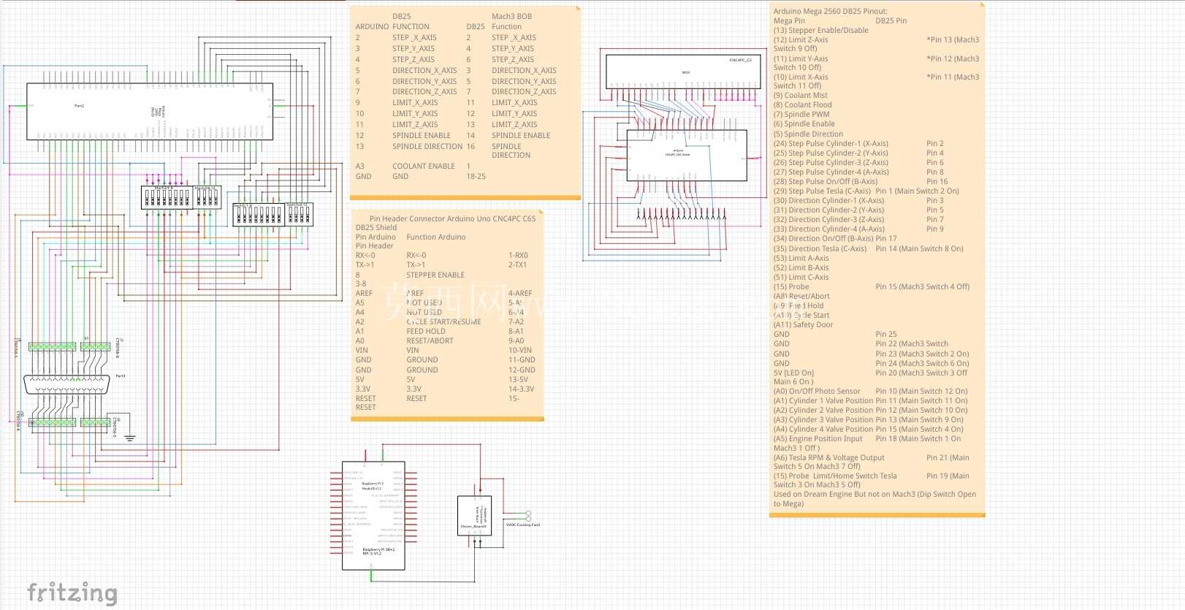Select the CNC4PC_C2 board block
The width and height of the screenshot is (1185, 610).
(685, 72)
